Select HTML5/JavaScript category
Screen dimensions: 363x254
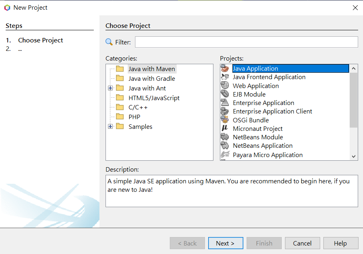154,98
